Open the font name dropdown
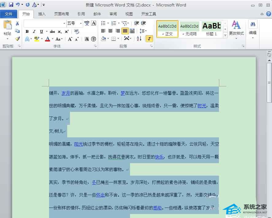The image size is (272, 218). pos(64,23)
